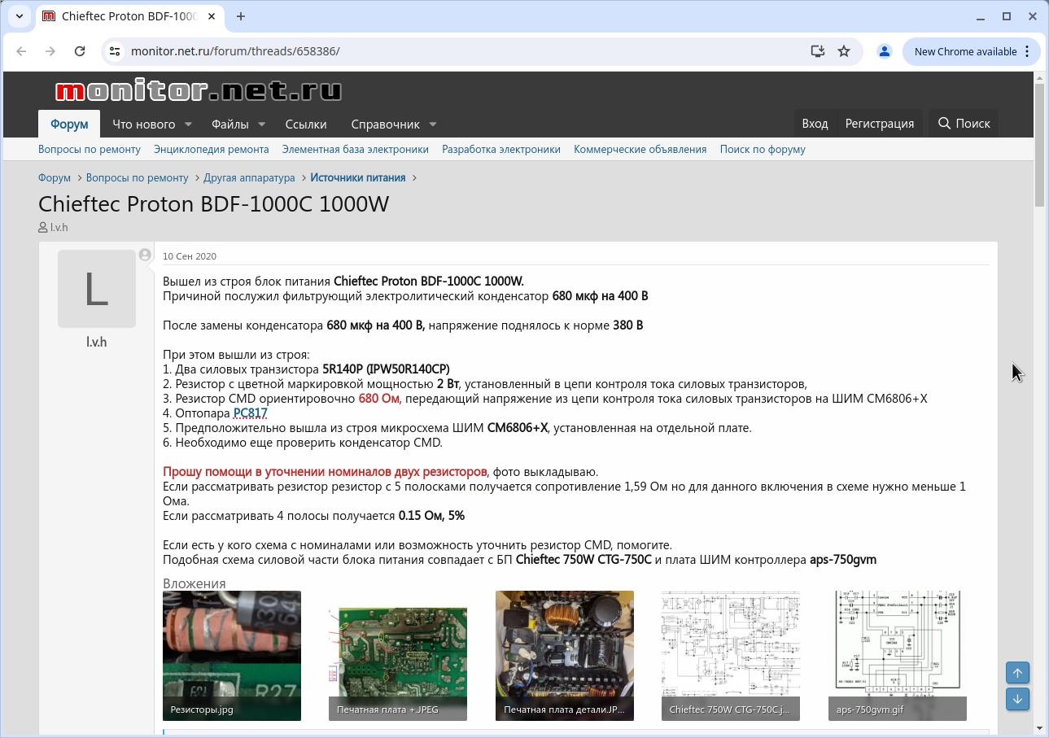Viewport: 1049px width, 738px height.
Task: Bookmark this page with the star icon
Action: click(844, 51)
